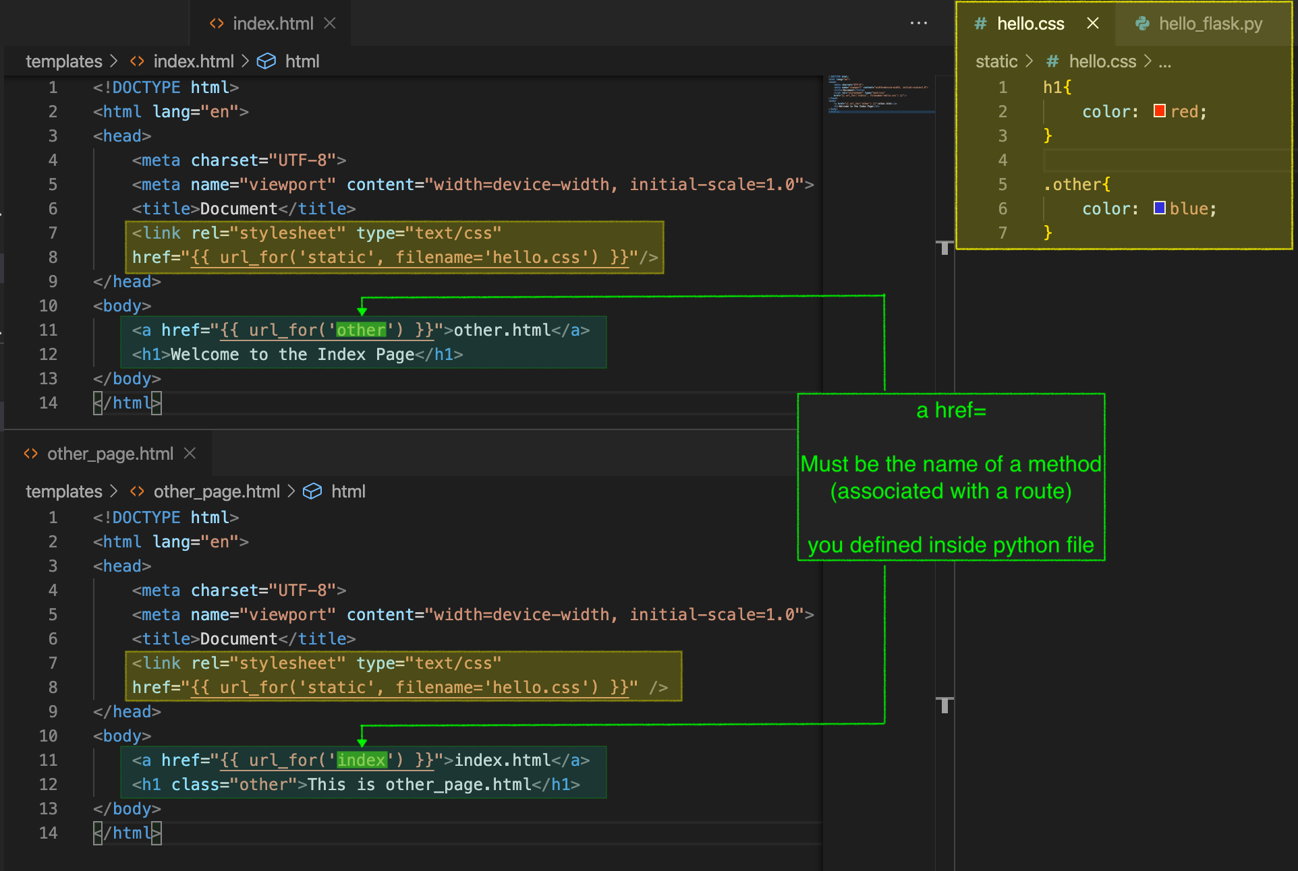Open the editor More Actions ellipsis icon
Screen dimensions: 1298x871
tap(918, 24)
